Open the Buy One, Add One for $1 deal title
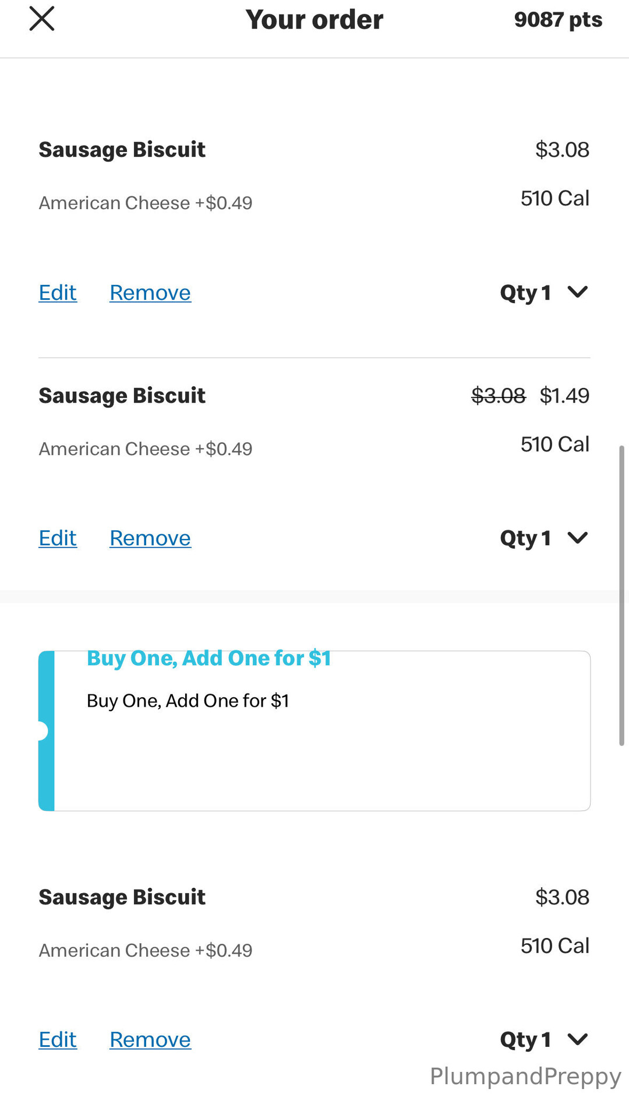 209,658
